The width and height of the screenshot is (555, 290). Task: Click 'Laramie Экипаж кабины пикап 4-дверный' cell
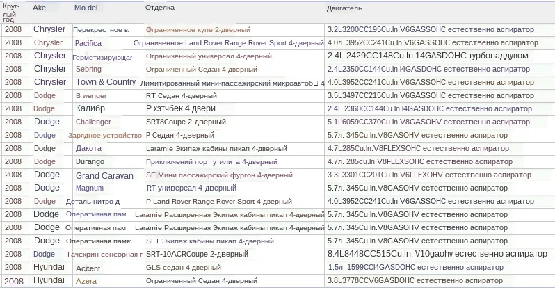[216, 149]
